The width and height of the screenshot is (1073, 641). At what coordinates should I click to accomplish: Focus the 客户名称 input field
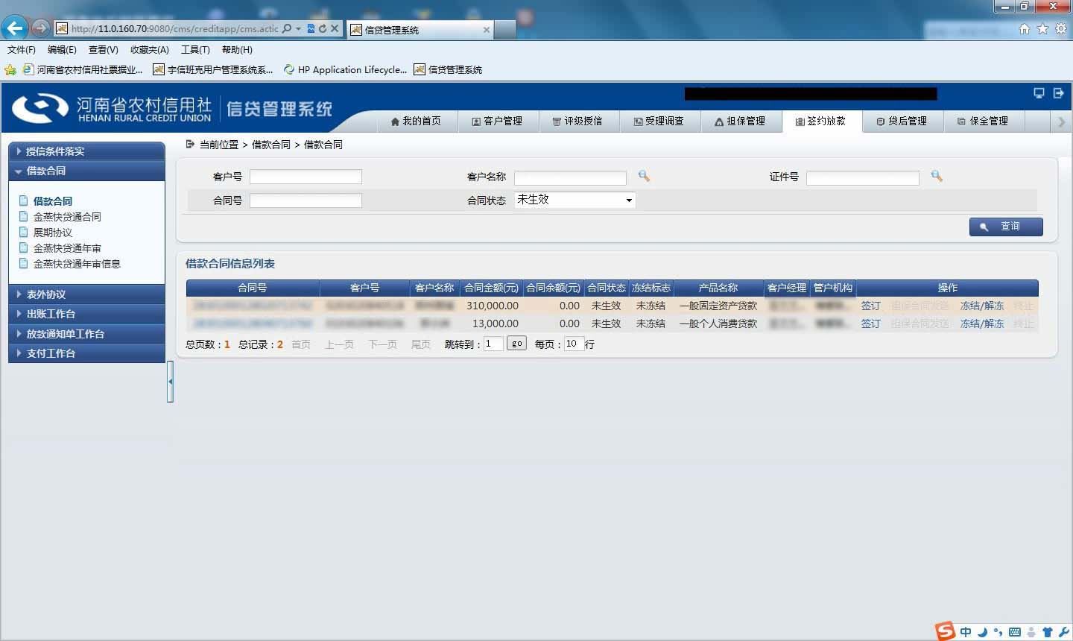click(x=570, y=177)
